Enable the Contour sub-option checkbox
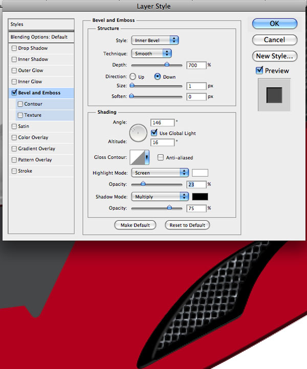Image resolution: width=307 pixels, height=369 pixels. coord(20,104)
